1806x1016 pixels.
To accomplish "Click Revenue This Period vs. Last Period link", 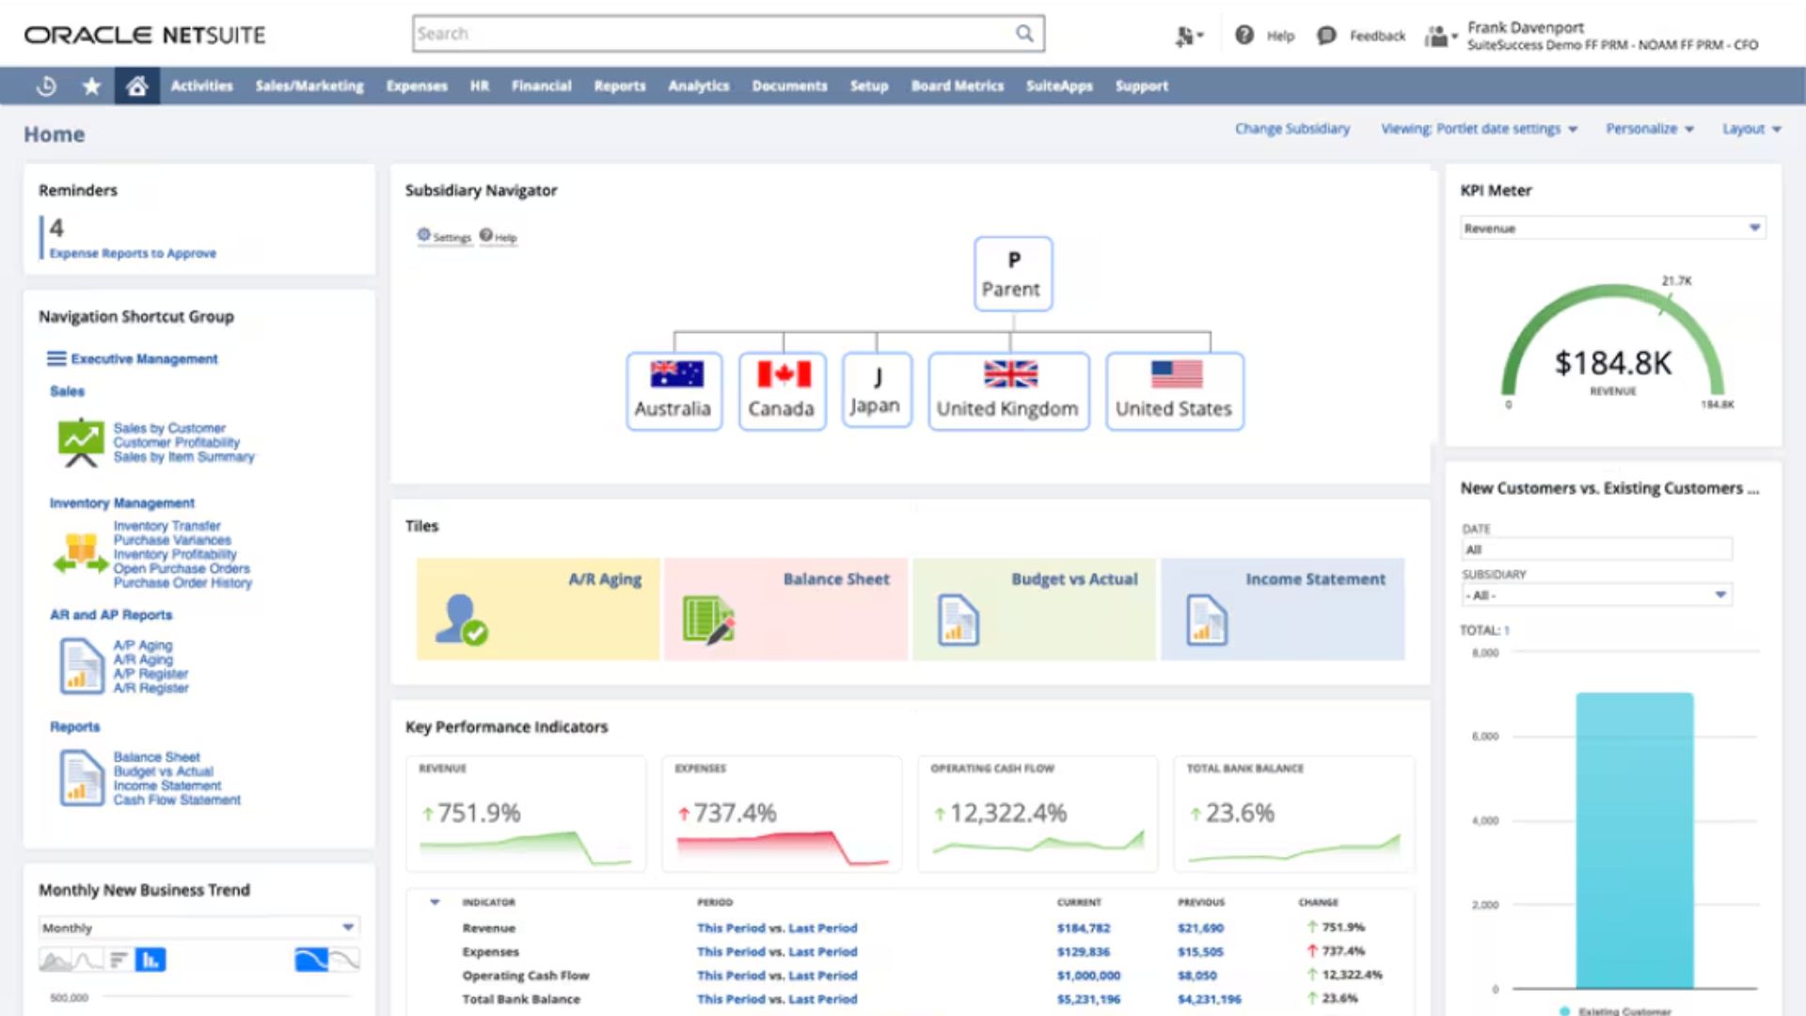I will [777, 928].
